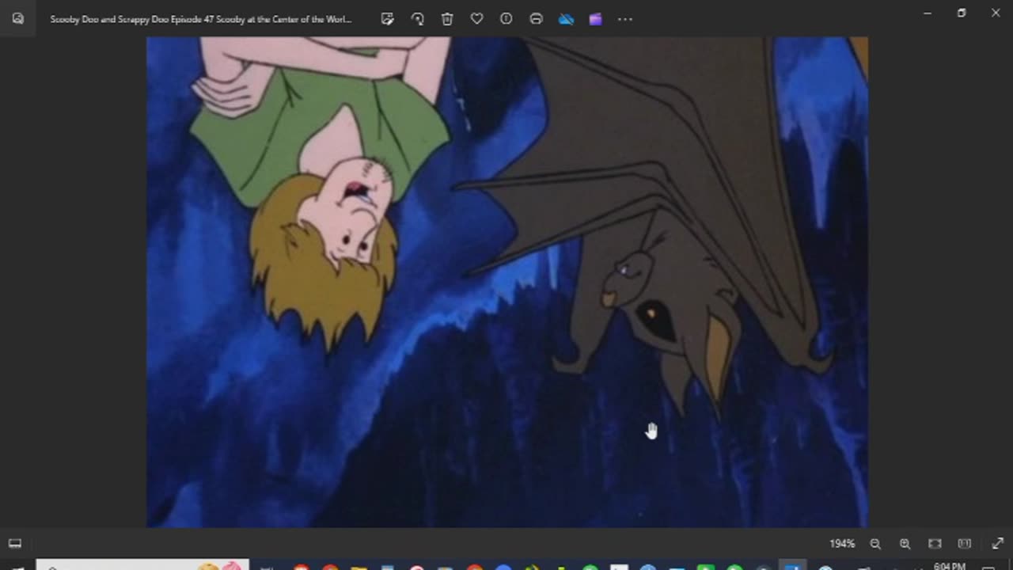
Task: Zoom in with the plus magnifier
Action: [x=905, y=544]
